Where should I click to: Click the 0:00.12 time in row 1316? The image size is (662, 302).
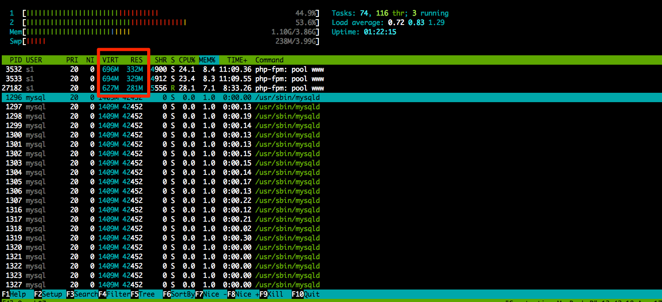(x=237, y=210)
